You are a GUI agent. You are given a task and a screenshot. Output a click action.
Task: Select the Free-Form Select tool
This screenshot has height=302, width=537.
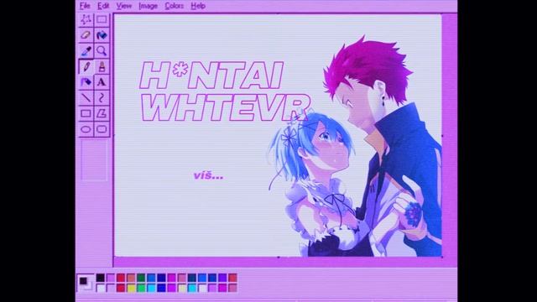click(86, 19)
